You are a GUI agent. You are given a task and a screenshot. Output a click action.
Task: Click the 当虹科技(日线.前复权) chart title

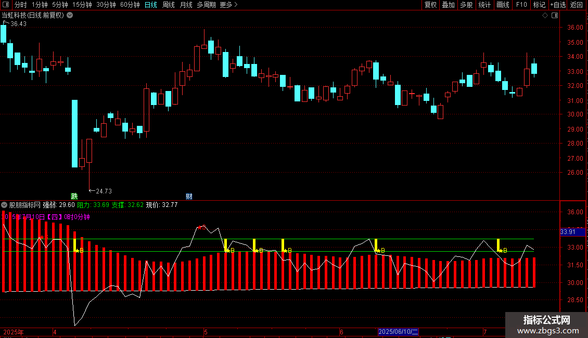tap(33, 16)
